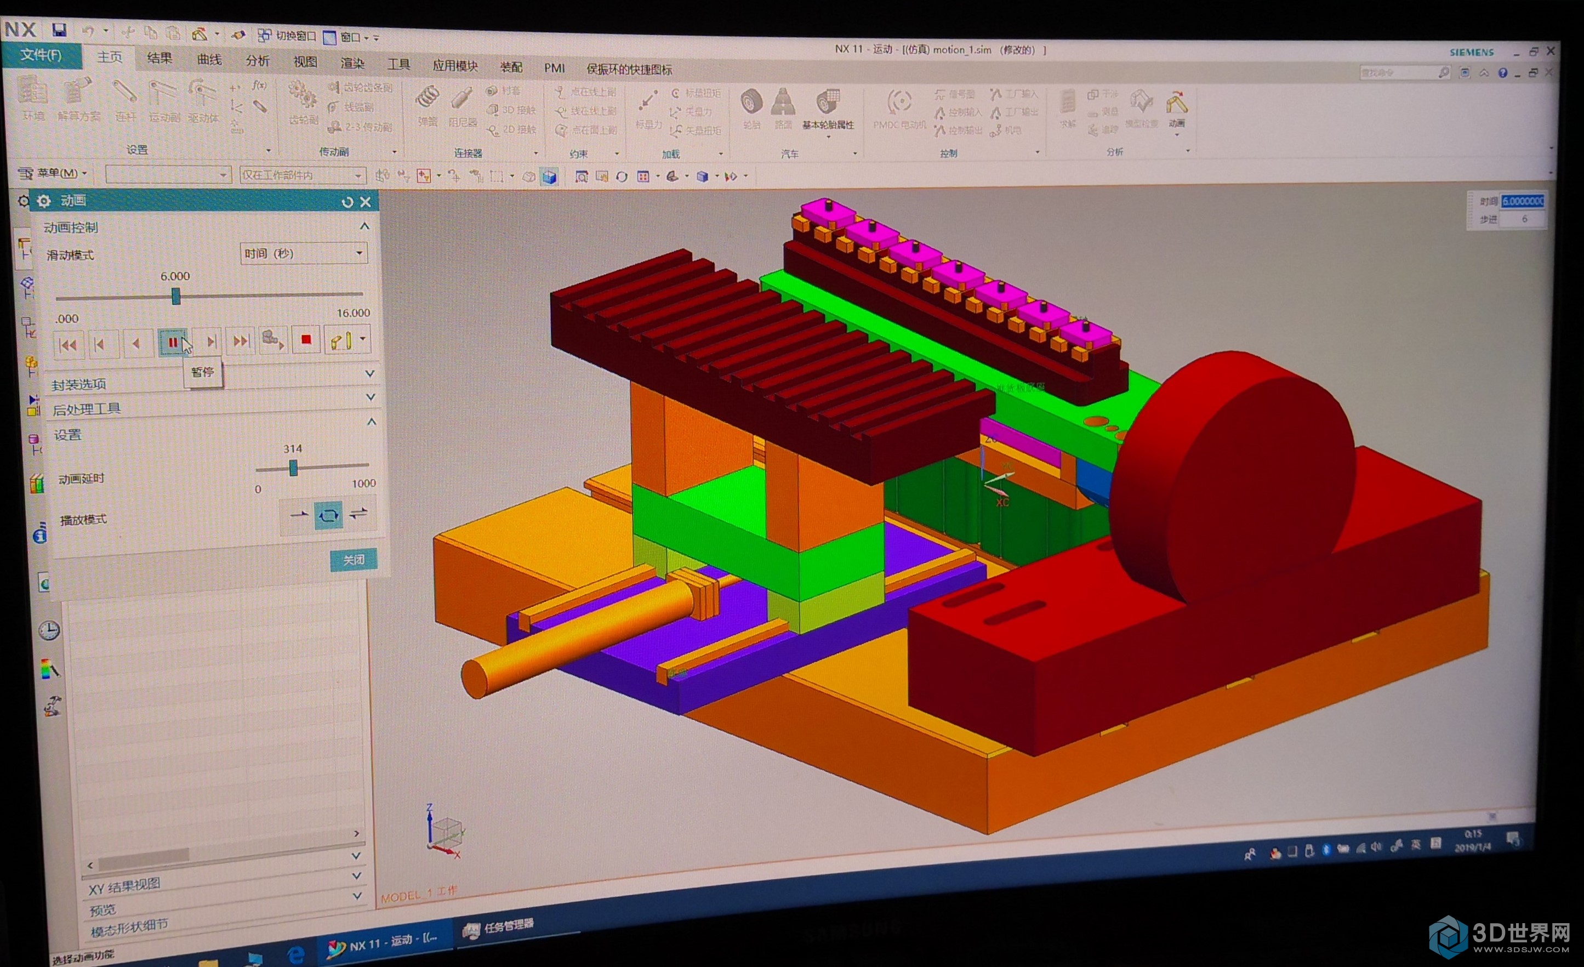Switch to the 主页 ribbon tab
The width and height of the screenshot is (1584, 967).
click(x=109, y=57)
